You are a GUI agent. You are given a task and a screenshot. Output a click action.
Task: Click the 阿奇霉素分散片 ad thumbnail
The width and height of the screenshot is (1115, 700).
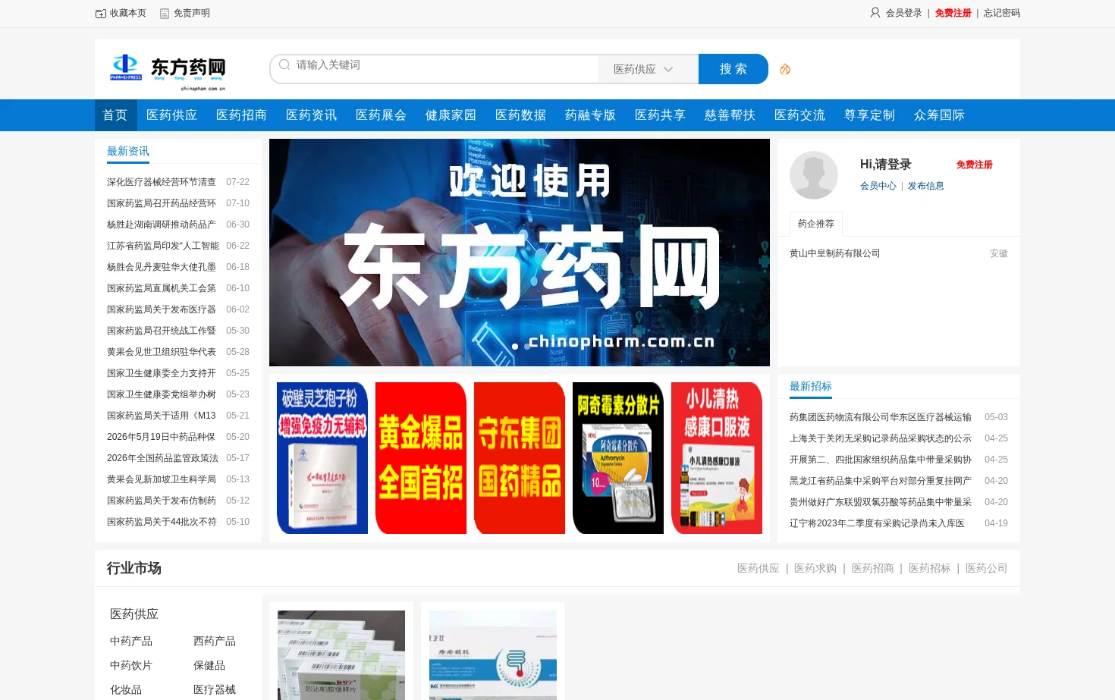pos(618,458)
